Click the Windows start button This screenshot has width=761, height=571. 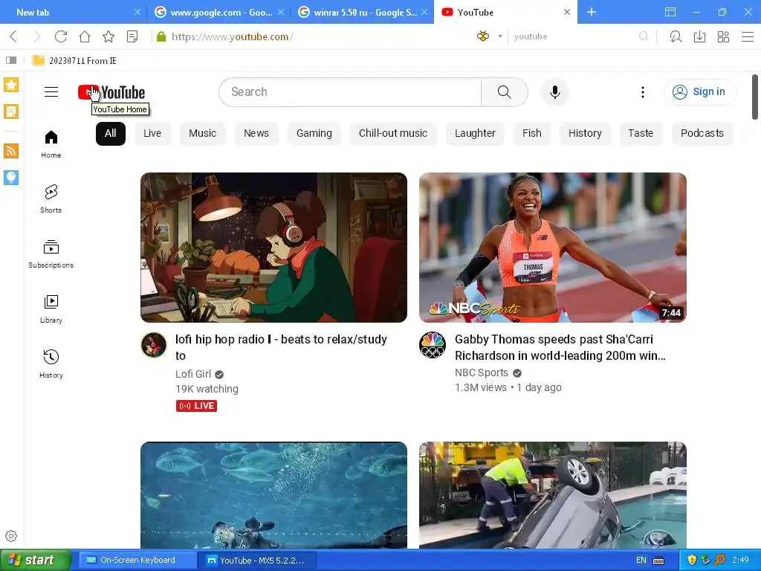pos(36,561)
